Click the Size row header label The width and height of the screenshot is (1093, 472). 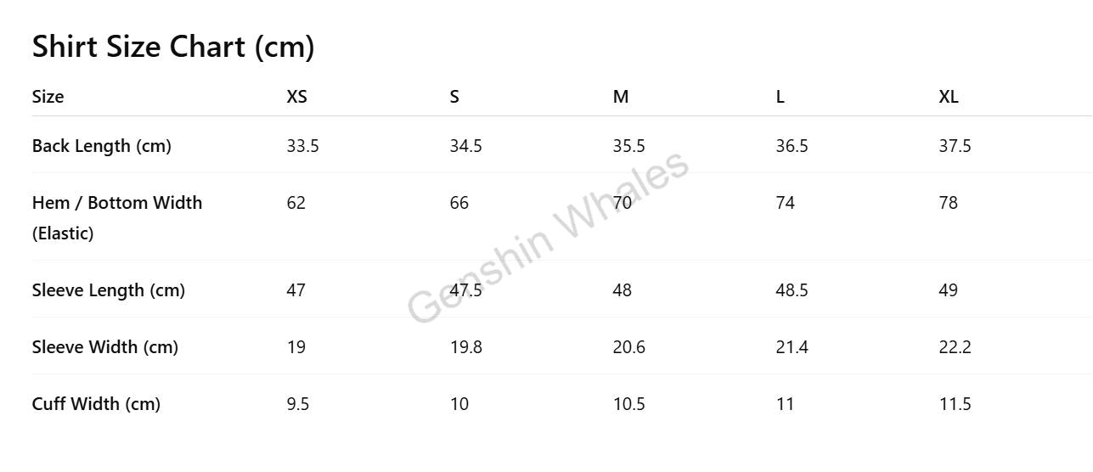(x=48, y=97)
